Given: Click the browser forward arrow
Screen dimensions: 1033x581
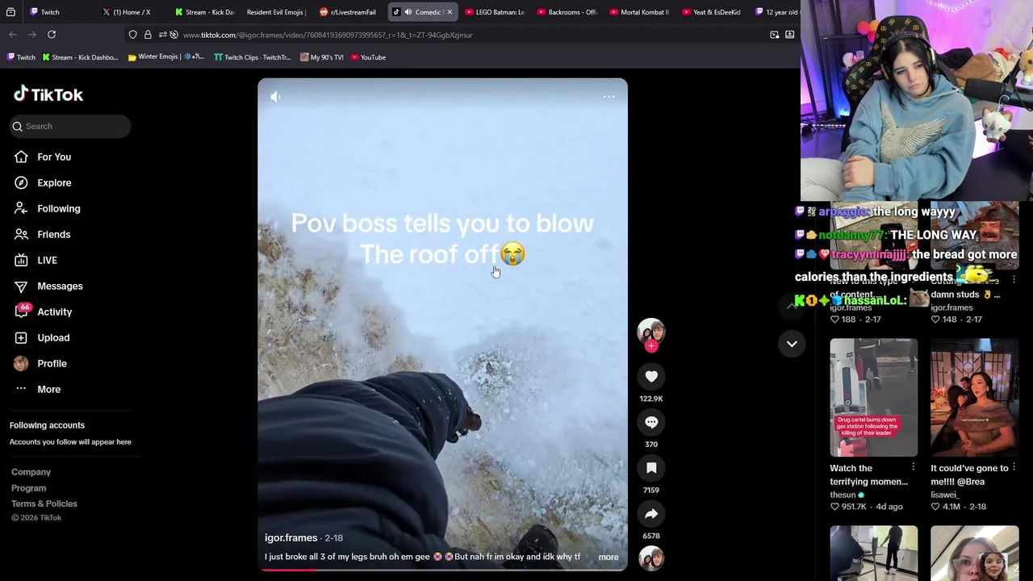Looking at the screenshot, I should pyautogui.click(x=32, y=35).
